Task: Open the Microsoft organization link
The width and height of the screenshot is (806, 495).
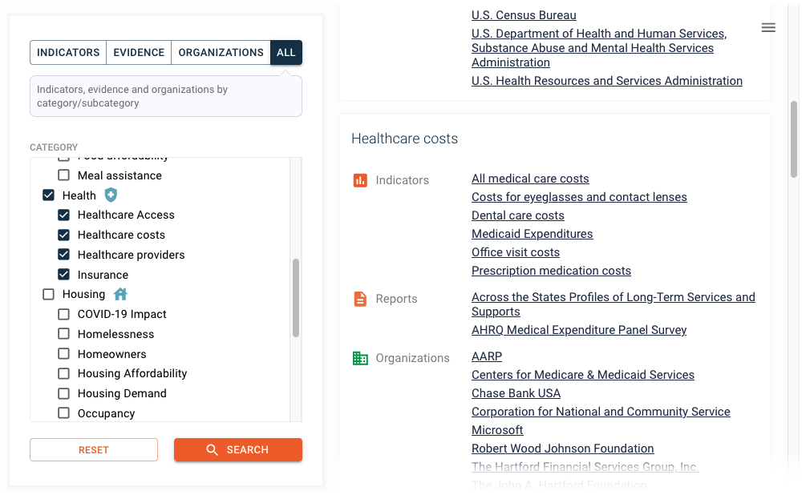Action: (x=497, y=430)
